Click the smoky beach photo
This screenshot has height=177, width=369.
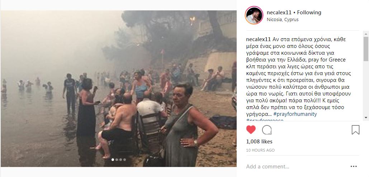pos(119,89)
